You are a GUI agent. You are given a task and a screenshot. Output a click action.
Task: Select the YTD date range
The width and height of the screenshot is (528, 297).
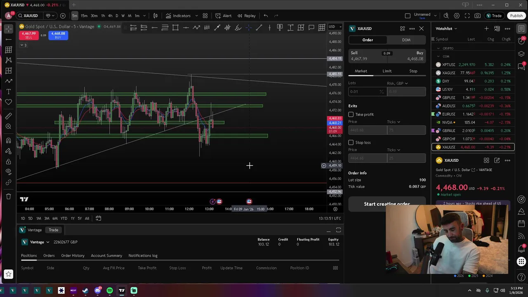pos(64,218)
